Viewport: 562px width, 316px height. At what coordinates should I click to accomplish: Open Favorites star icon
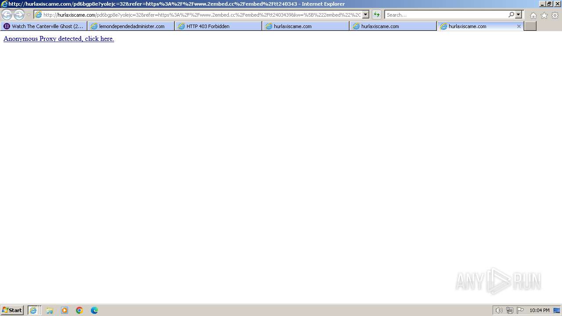click(x=544, y=15)
